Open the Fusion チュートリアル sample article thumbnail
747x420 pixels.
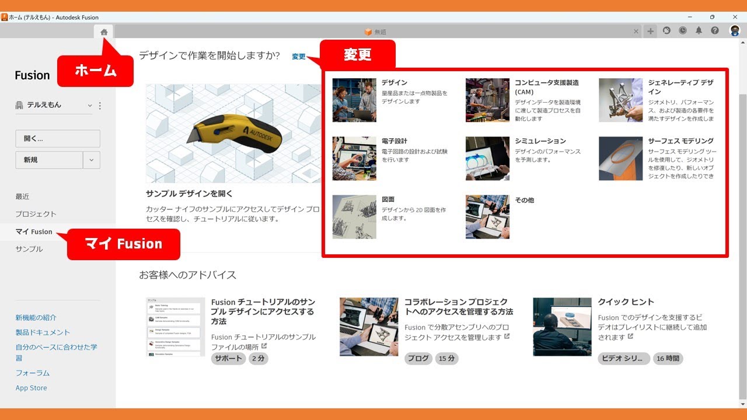176,327
